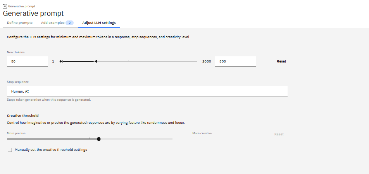Click the Stop sequence input field
Screen dimensions: 369x174
(147, 91)
